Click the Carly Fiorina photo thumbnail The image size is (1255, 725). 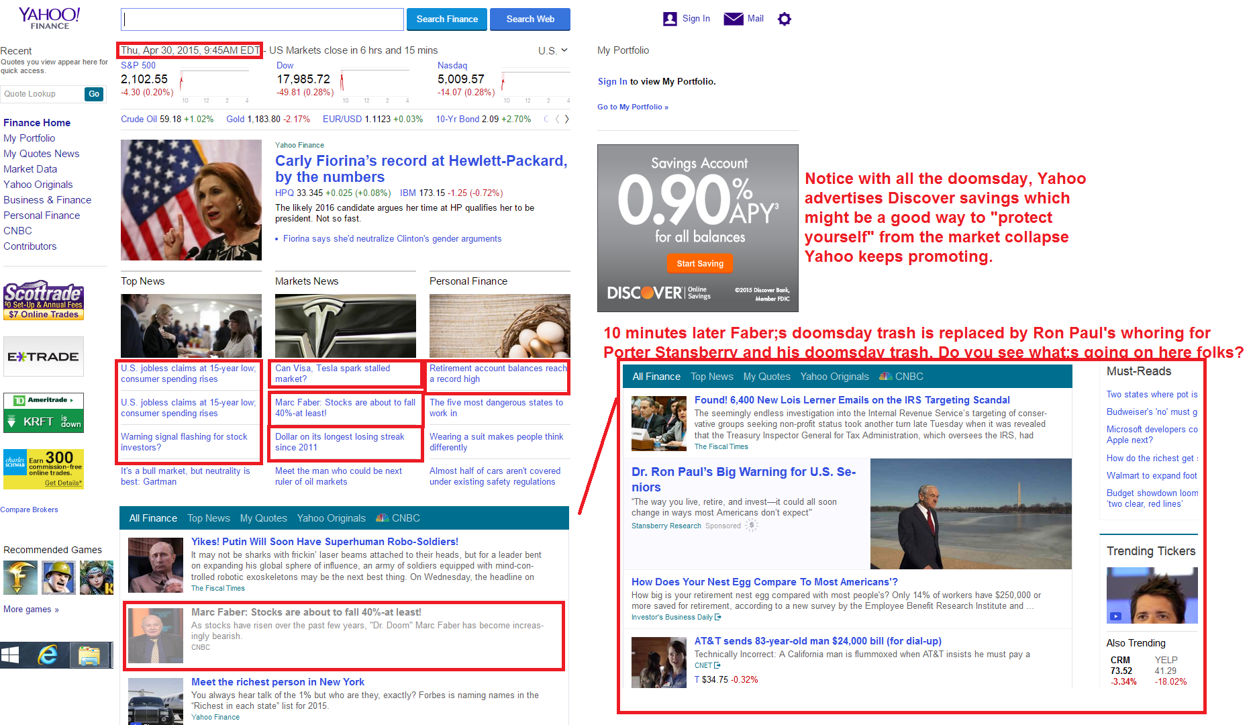pyautogui.click(x=191, y=200)
